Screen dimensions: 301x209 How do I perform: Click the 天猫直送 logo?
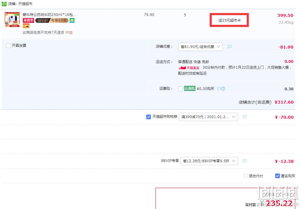click(x=189, y=67)
